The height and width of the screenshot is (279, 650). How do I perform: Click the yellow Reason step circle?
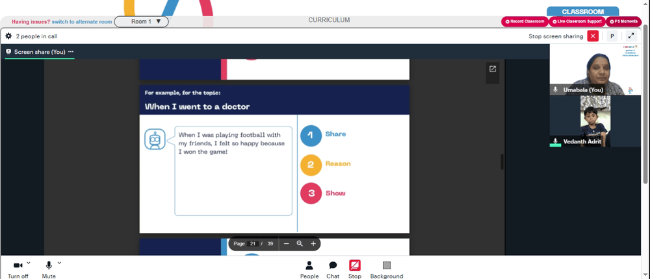[311, 165]
